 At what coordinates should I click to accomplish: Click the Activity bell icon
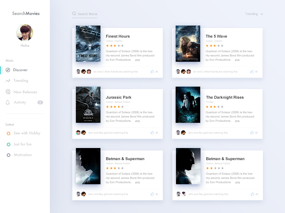(x=7, y=103)
